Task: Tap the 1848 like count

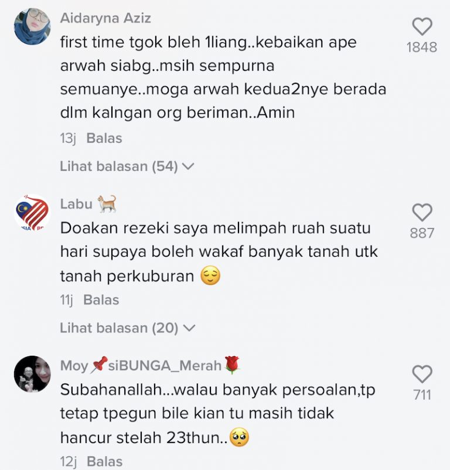Action: click(422, 47)
